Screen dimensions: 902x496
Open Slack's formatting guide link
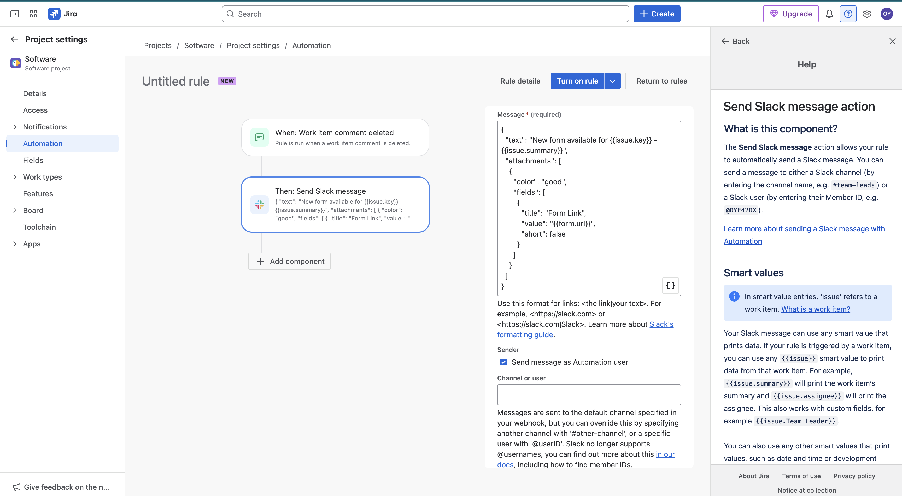(x=525, y=334)
